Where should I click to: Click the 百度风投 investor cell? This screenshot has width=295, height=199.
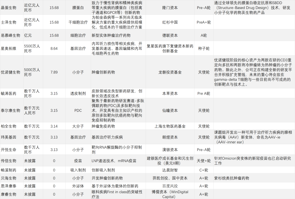tap(170, 186)
